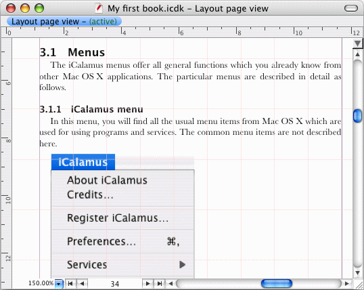
Task: Click the horizontal scrollbar thumb
Action: tap(277, 283)
